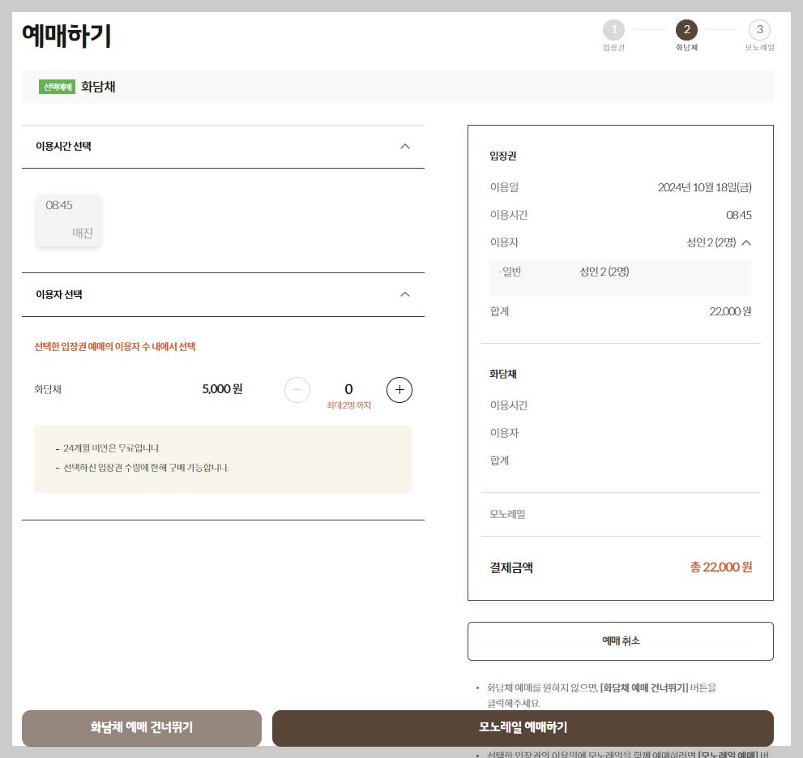Click the 입장권 summary heading
803x758 pixels.
[x=503, y=156]
